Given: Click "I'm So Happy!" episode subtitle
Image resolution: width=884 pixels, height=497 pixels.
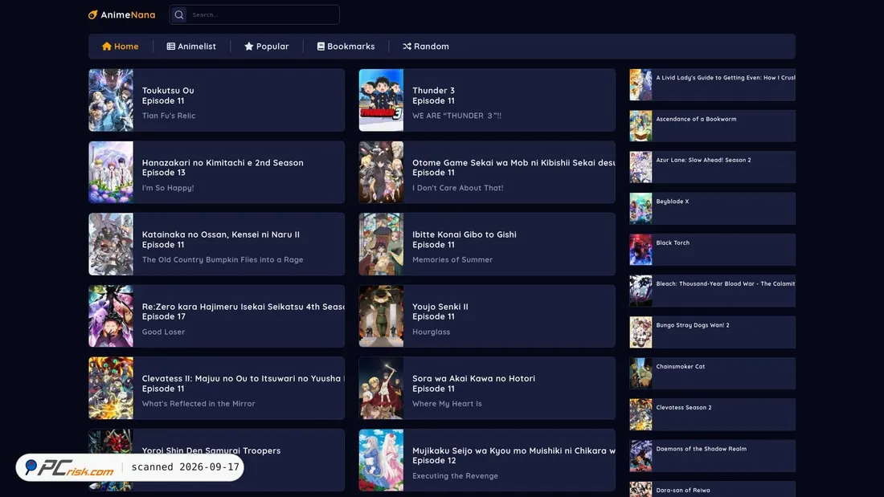Looking at the screenshot, I should pos(168,188).
